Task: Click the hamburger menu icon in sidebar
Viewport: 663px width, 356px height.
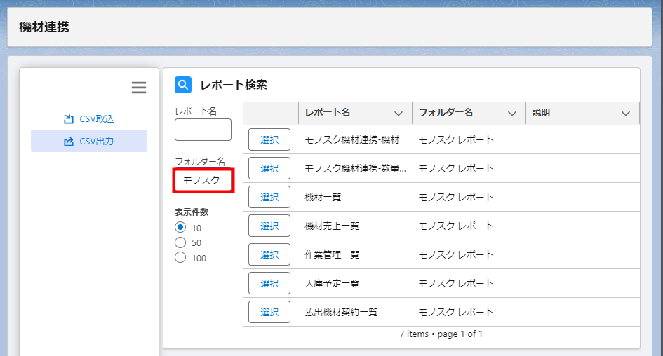Action: point(139,88)
